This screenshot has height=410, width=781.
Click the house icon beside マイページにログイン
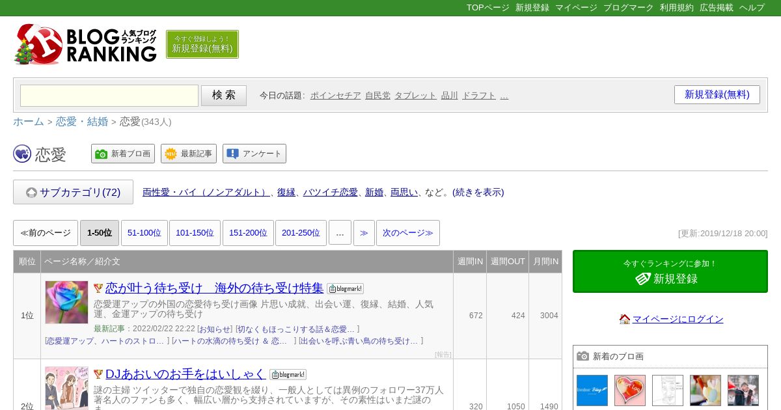click(x=625, y=319)
